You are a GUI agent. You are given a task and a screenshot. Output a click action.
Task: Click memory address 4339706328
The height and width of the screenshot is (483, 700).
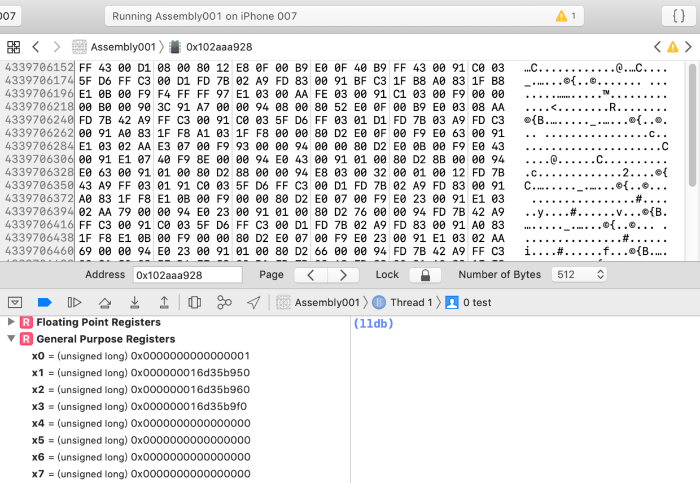[x=40, y=172]
